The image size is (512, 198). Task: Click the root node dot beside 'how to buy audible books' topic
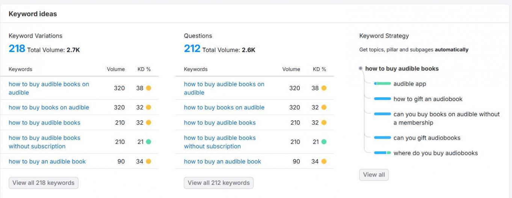(361, 68)
